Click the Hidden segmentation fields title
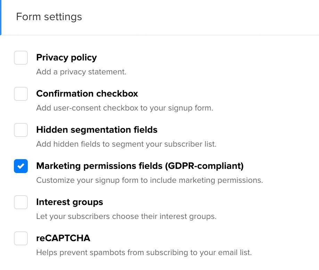Viewport: 319px width, 270px height. click(x=97, y=130)
